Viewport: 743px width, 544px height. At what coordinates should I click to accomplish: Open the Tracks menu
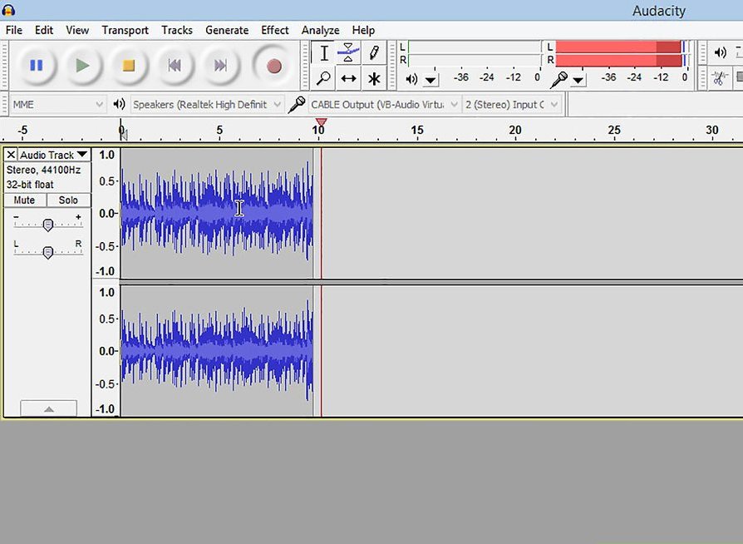[x=177, y=30]
